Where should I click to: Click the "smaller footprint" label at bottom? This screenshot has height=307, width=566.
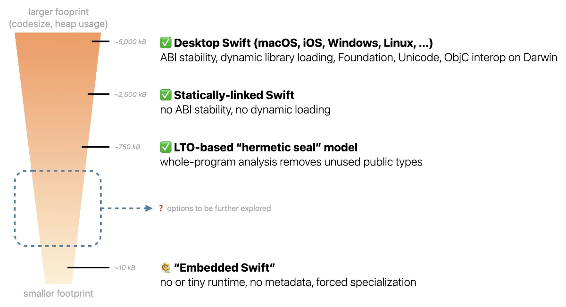tap(58, 293)
